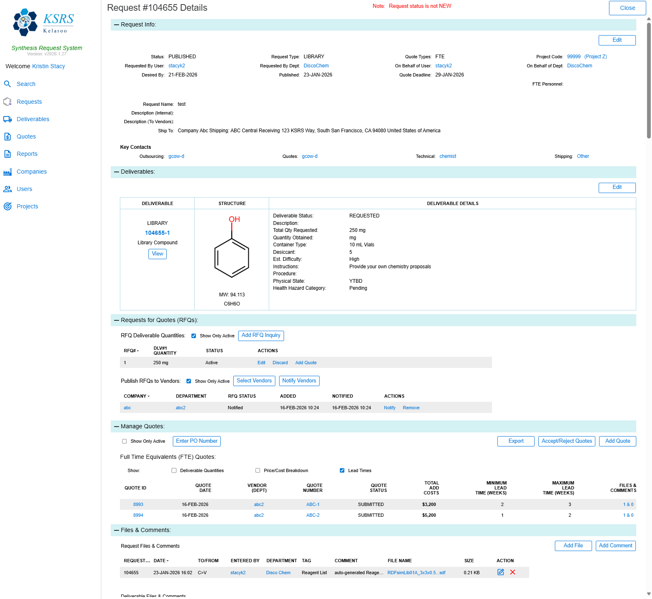
Task: Open quote ID 8993 link
Action: pos(138,504)
